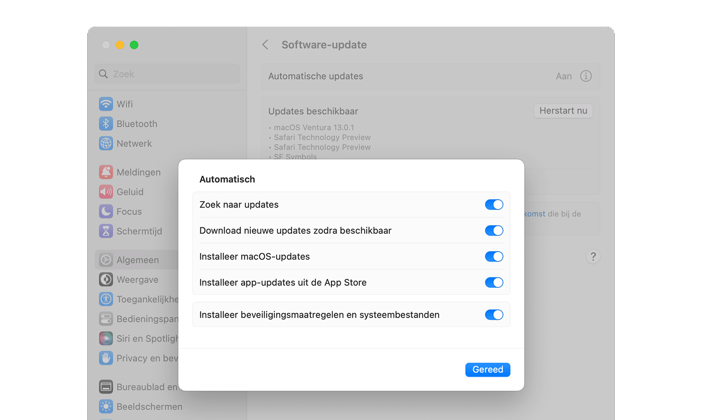Turn off 'Installeer macOS-updates' switch
The height and width of the screenshot is (420, 702).
pos(494,257)
